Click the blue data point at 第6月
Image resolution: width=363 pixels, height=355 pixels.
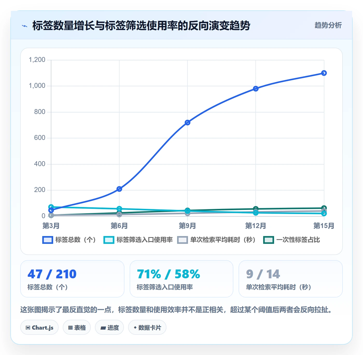point(119,189)
